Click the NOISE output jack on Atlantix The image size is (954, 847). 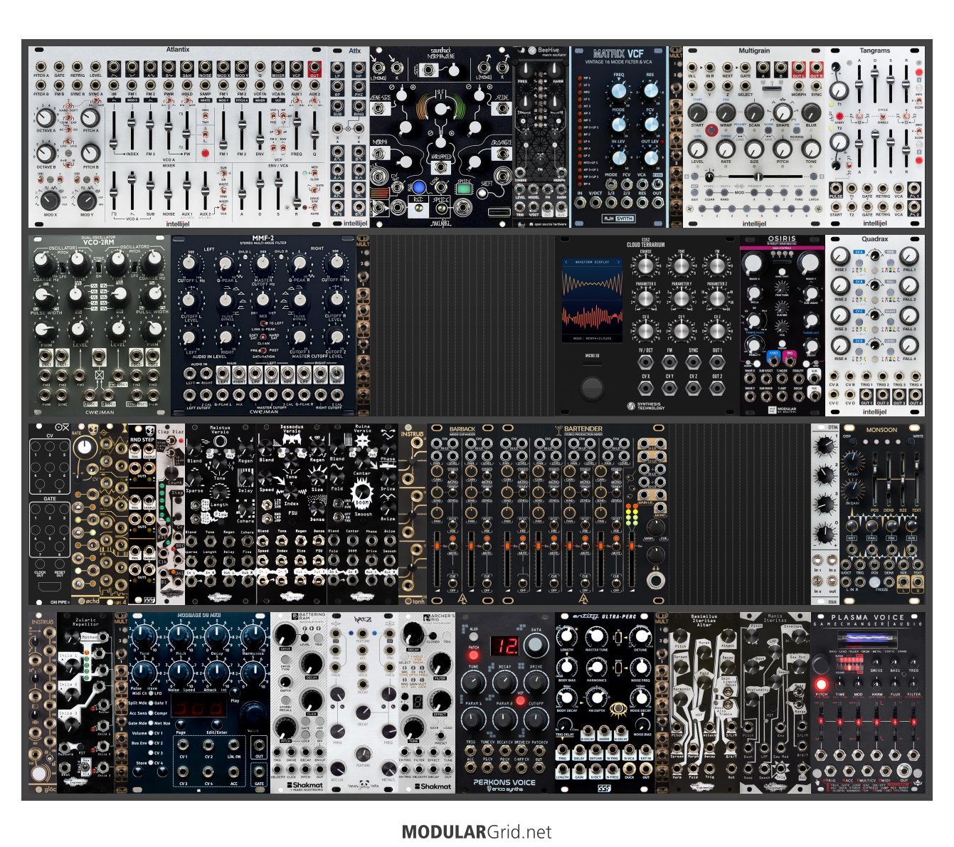click(x=205, y=67)
